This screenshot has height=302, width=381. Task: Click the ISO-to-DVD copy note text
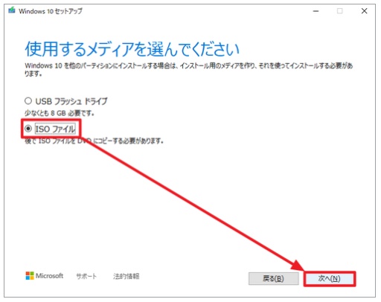coord(94,141)
